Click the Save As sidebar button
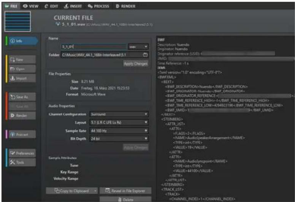This screenshot has width=295, height=202. point(22,97)
